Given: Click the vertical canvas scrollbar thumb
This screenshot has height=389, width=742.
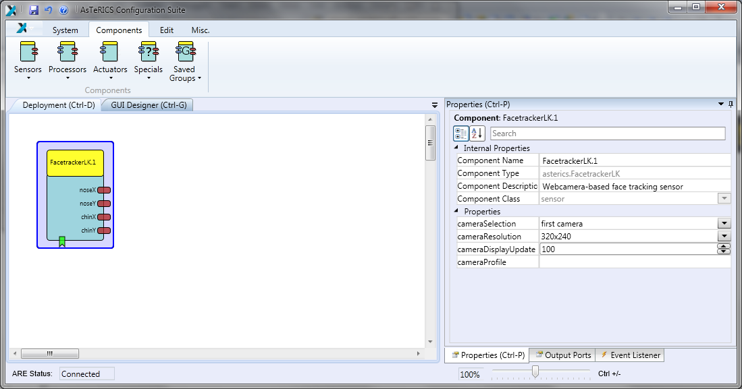Looking at the screenshot, I should 430,143.
